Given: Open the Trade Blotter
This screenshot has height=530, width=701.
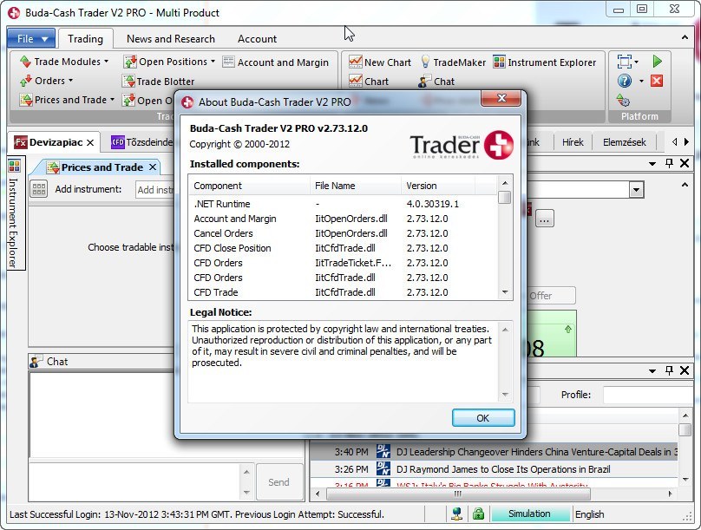Looking at the screenshot, I should coord(161,81).
